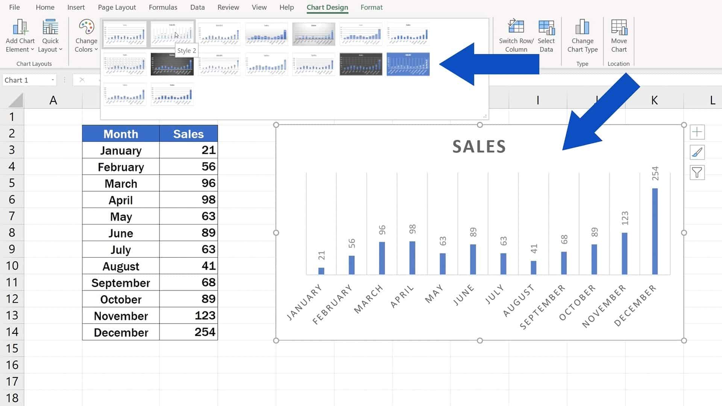The height and width of the screenshot is (406, 722).
Task: Apply the solid blue background chart style
Action: click(x=408, y=64)
